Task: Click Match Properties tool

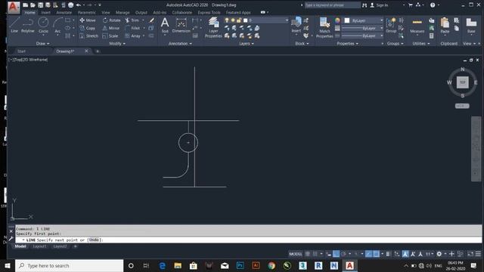Action: (324, 27)
